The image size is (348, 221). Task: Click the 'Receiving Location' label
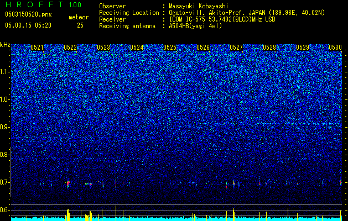129,13
